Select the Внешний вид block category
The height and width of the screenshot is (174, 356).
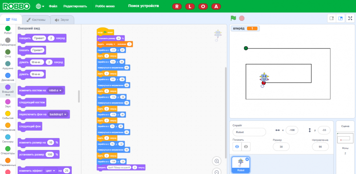point(8,90)
